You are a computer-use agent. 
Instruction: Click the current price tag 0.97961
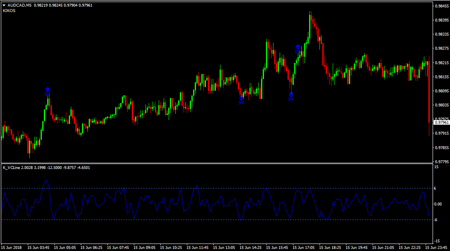(x=441, y=123)
